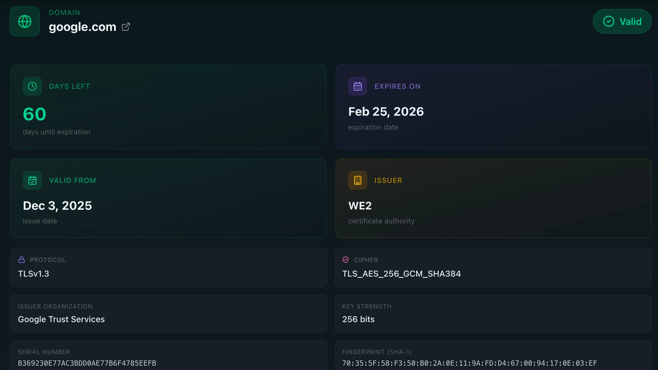Click the serial number value

[87, 363]
